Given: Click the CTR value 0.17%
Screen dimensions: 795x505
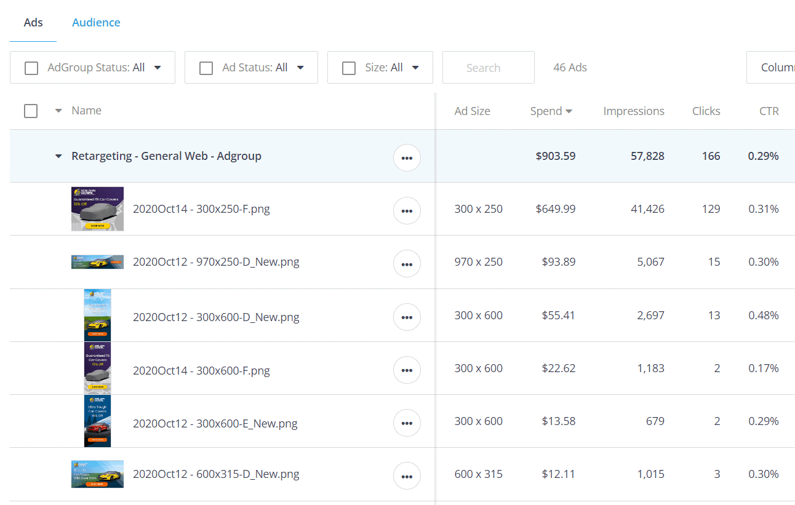Looking at the screenshot, I should 764,368.
